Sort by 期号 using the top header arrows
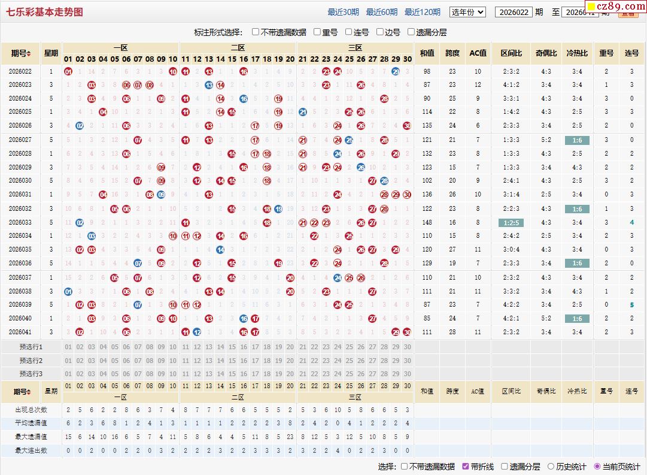Image resolution: width=647 pixels, height=475 pixels. point(29,53)
